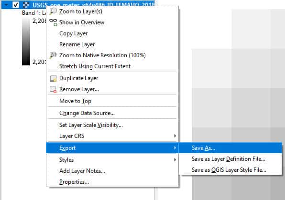Click the grayscale band gradient ramp
Screen dimensions: 285x200
click(26, 41)
